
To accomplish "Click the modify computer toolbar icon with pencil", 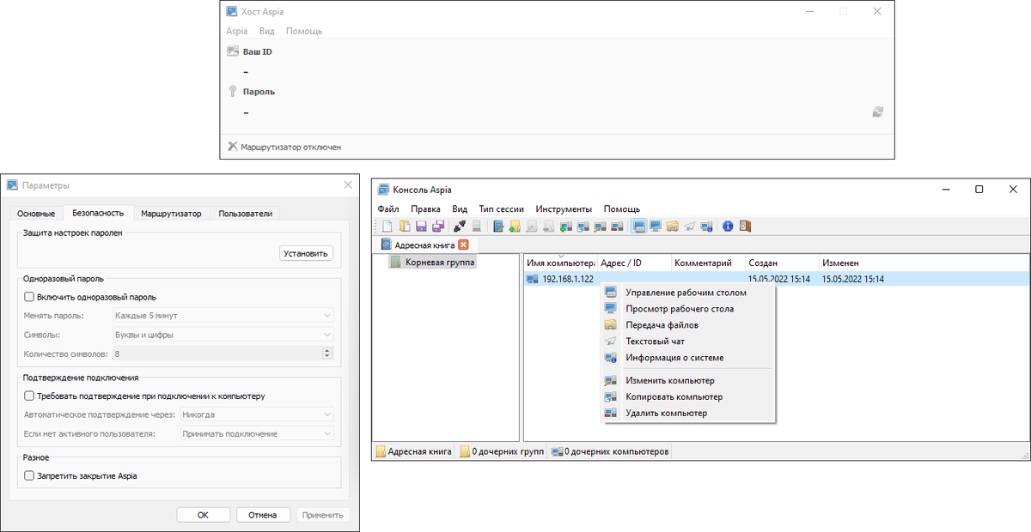I will click(600, 227).
